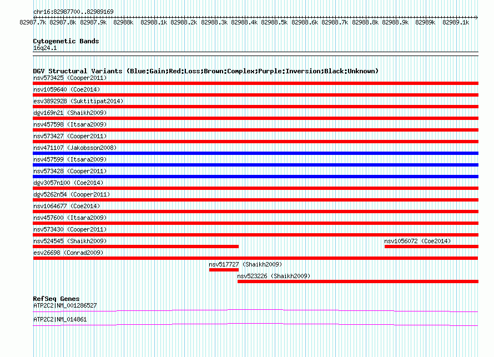
Task: Click the esv26698 (Conrad2009) label
Action: [68, 253]
